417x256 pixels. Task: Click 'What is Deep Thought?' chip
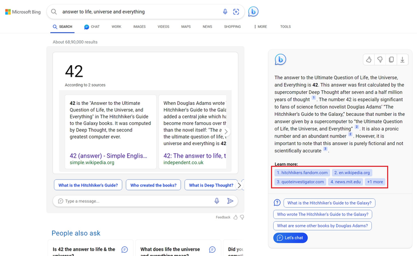211,185
